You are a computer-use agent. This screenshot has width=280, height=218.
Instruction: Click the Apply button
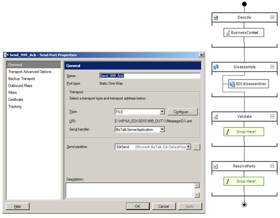point(190,206)
